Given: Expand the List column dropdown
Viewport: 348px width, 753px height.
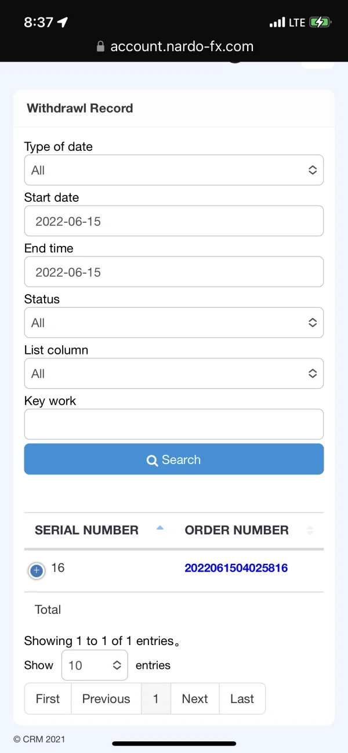Looking at the screenshot, I should [x=173, y=374].
